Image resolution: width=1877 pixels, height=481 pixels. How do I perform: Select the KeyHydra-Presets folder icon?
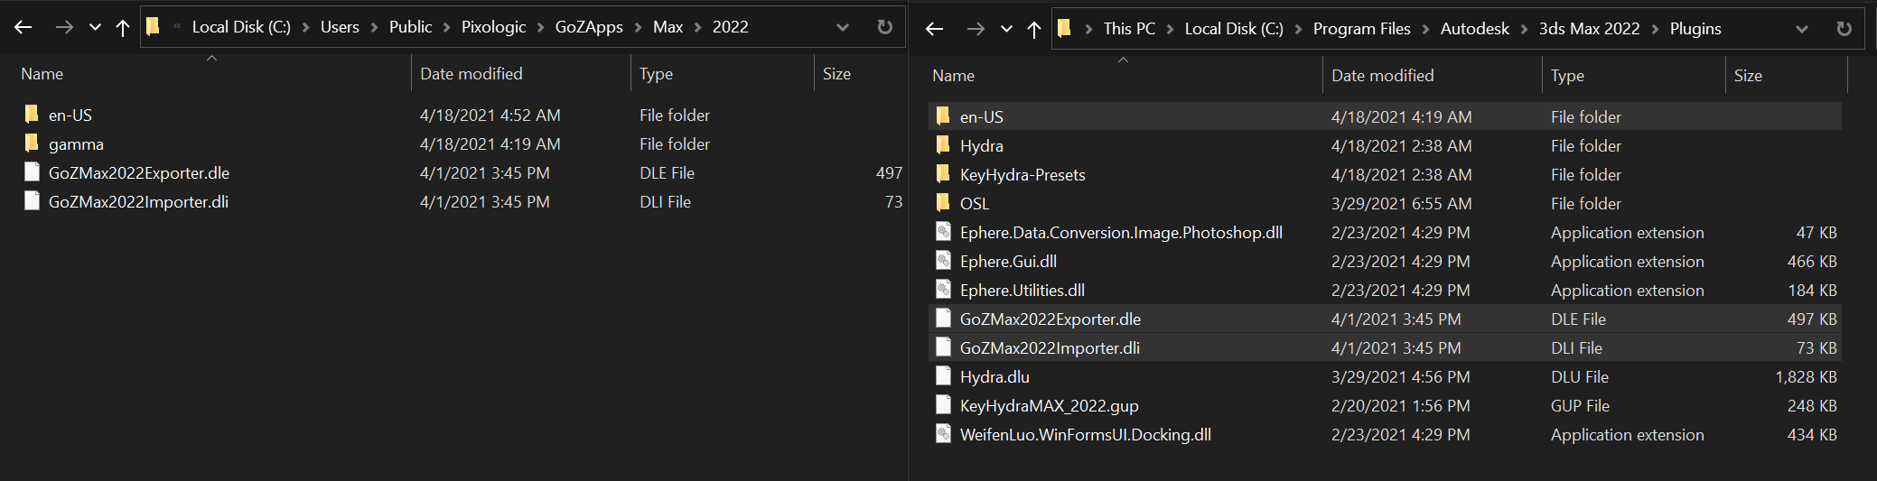(943, 173)
